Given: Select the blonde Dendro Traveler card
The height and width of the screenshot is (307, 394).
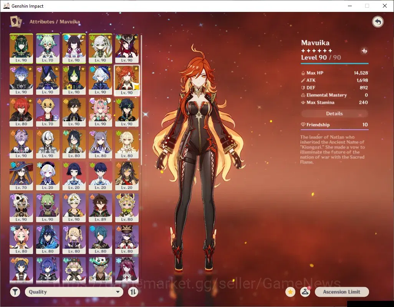Looking at the screenshot, I should [x=127, y=144].
